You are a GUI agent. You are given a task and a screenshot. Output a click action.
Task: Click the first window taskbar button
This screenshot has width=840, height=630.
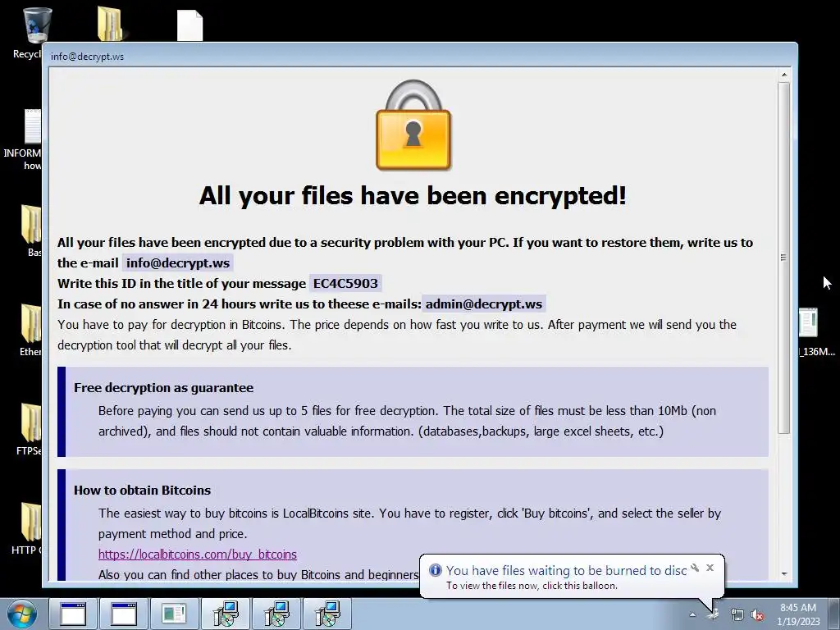click(x=73, y=614)
